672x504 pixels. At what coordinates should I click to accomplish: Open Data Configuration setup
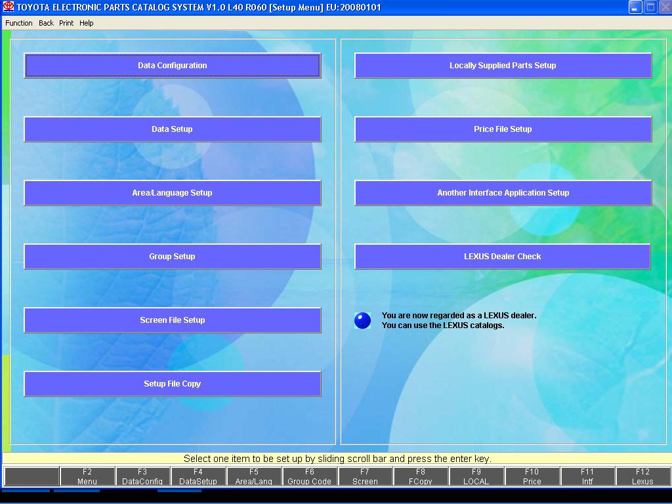173,66
